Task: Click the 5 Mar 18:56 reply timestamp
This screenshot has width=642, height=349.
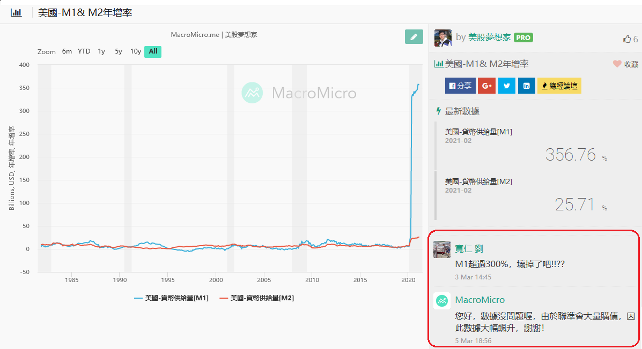Action: click(473, 340)
